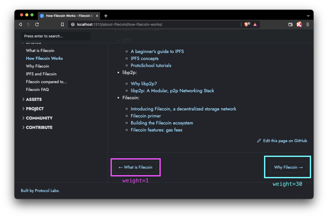The image size is (328, 218).
Task: Expand the PROJECT section
Action: click(x=33, y=109)
